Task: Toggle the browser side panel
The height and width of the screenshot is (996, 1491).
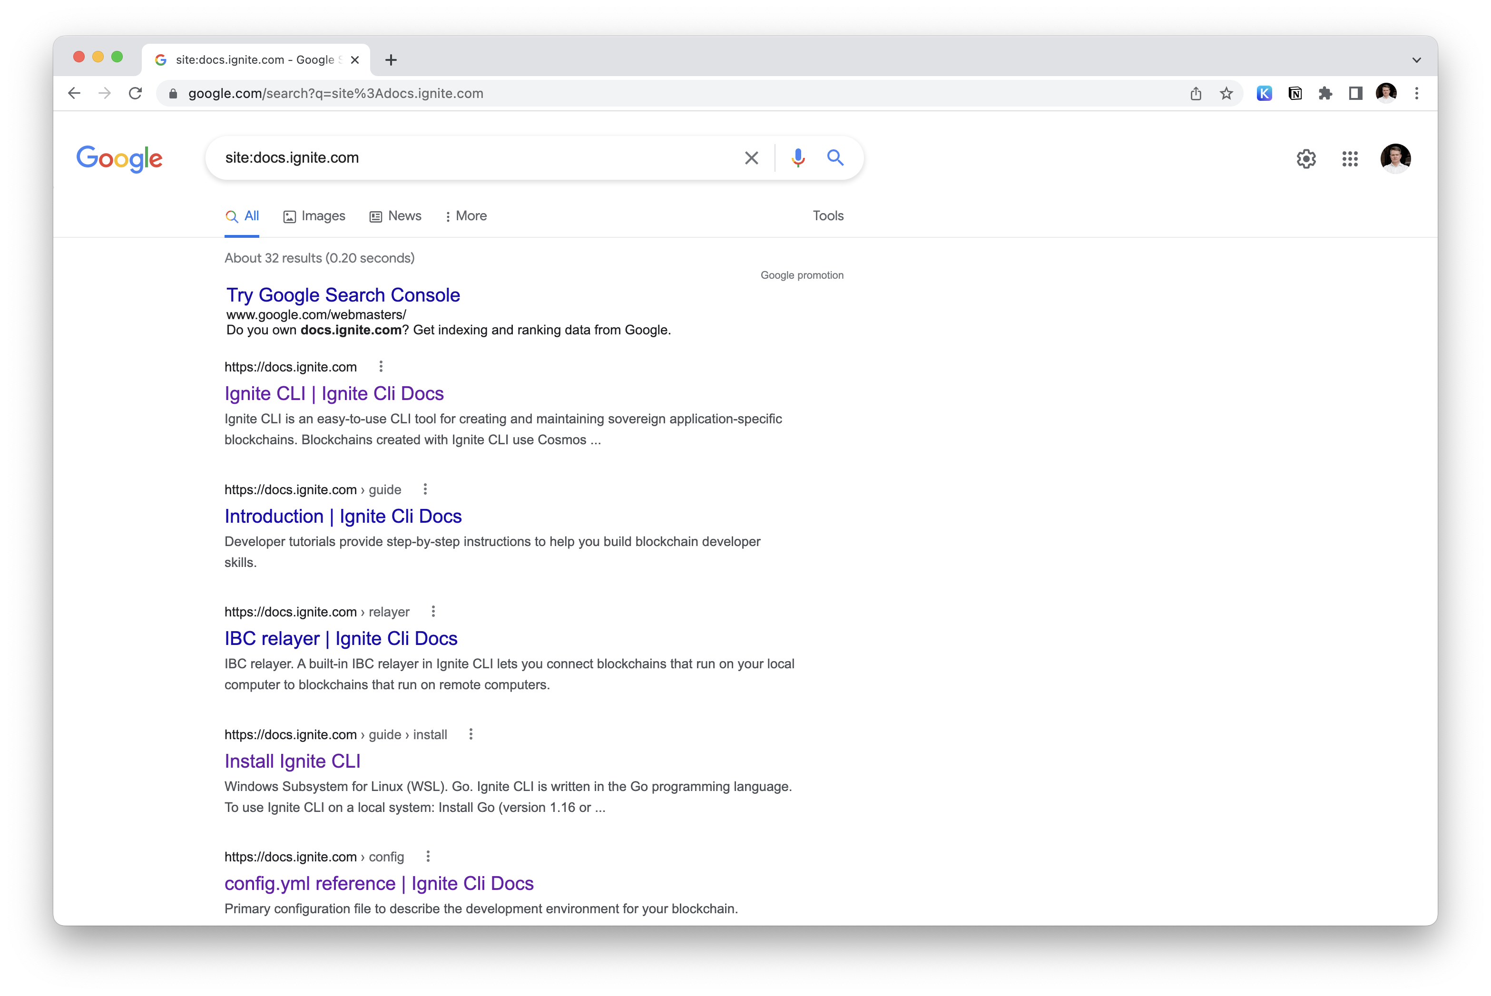Action: tap(1355, 93)
